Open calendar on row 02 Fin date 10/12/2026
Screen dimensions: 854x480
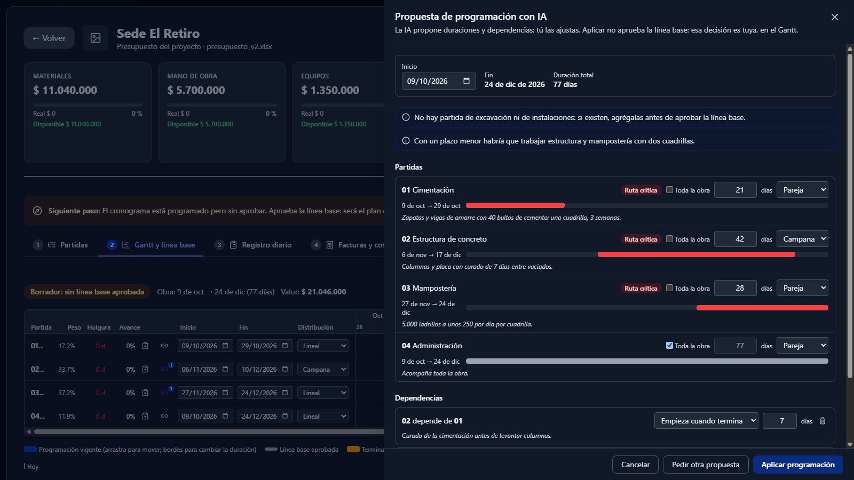pyautogui.click(x=285, y=369)
